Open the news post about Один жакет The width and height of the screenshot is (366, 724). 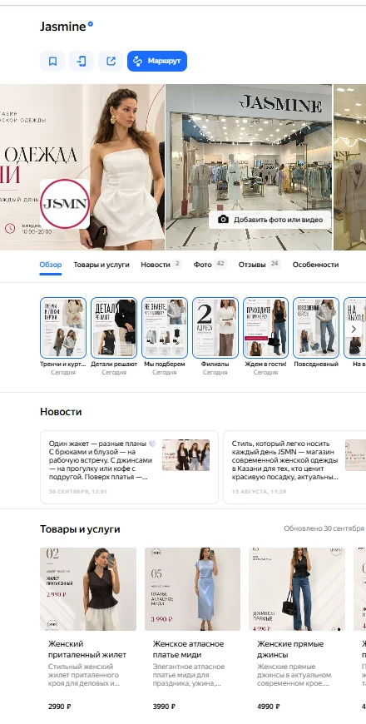point(129,468)
